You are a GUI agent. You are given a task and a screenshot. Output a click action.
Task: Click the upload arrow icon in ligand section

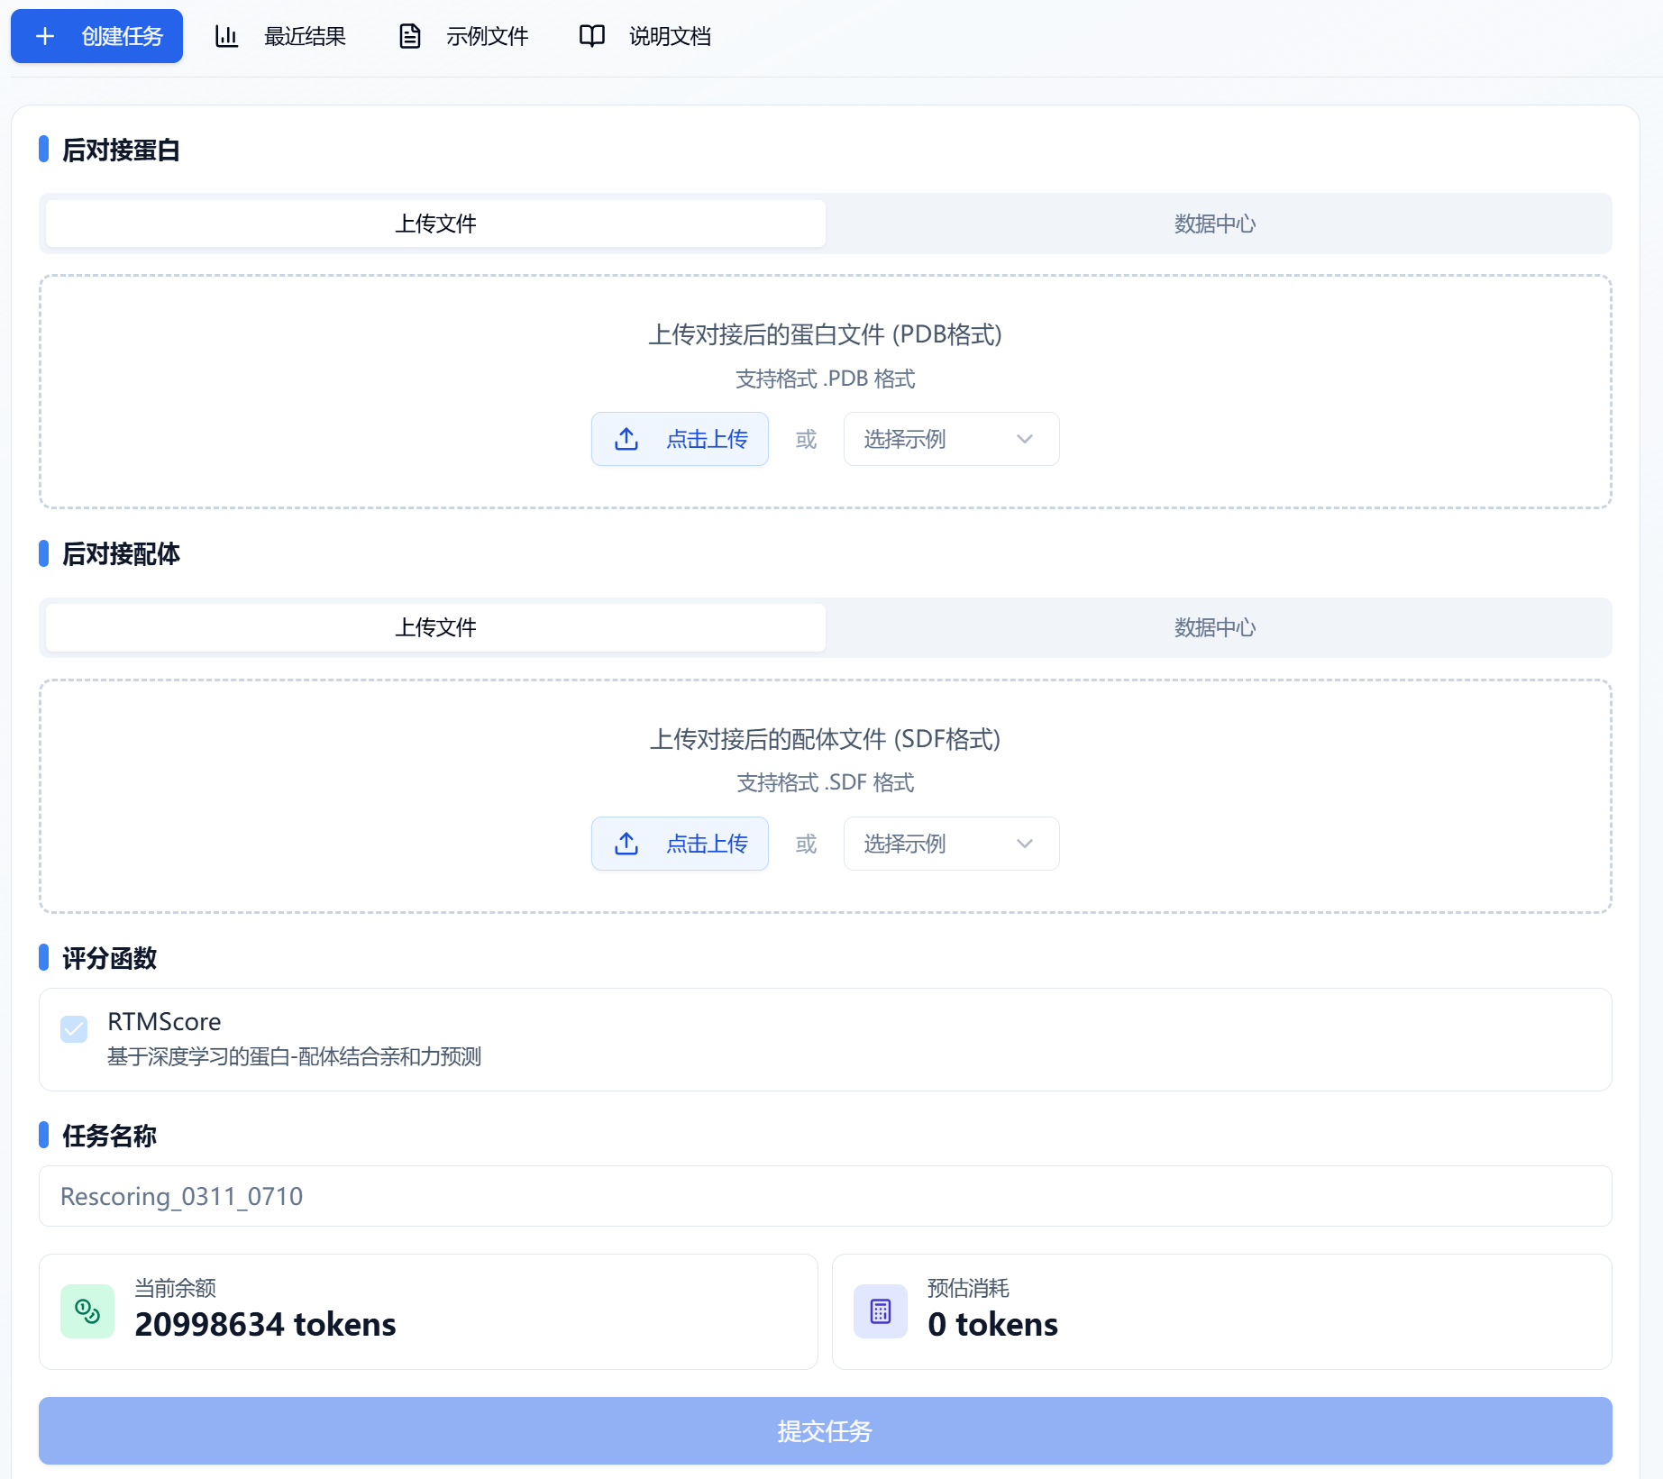pos(626,844)
